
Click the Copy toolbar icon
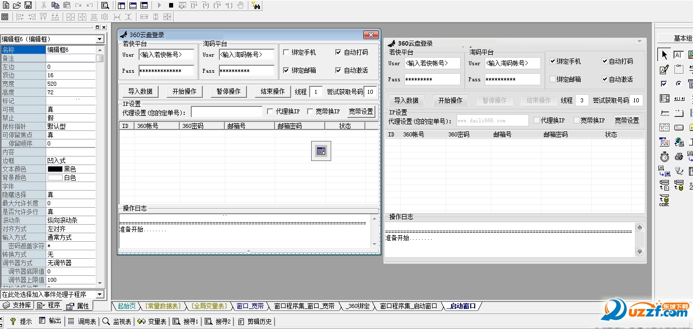[55, 5]
